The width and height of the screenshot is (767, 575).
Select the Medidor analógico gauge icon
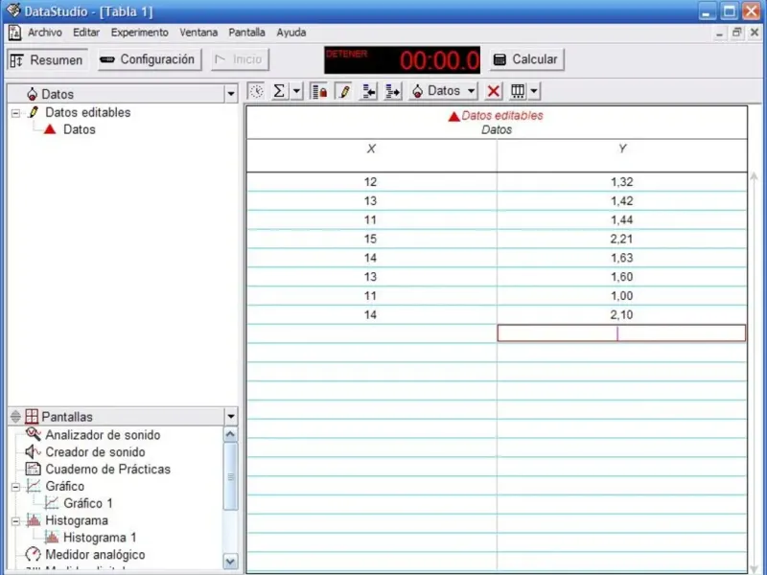(x=34, y=555)
